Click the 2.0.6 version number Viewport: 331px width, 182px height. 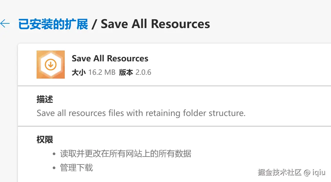(143, 72)
